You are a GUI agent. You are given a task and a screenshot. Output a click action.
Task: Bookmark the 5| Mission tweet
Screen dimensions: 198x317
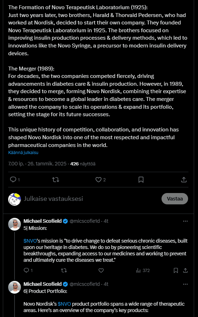click(176, 270)
